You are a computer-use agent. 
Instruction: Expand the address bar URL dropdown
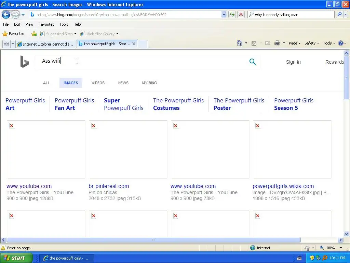click(x=224, y=15)
